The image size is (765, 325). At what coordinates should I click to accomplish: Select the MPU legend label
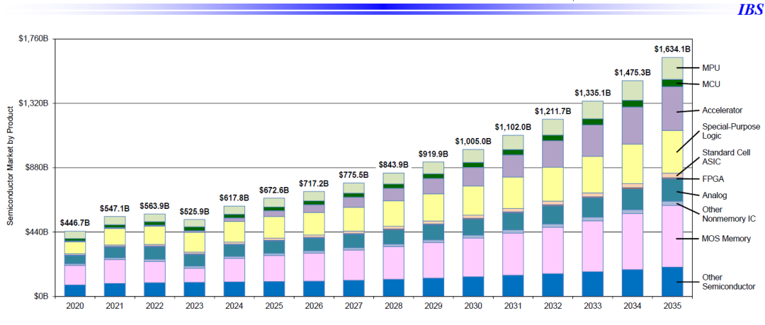(x=710, y=68)
